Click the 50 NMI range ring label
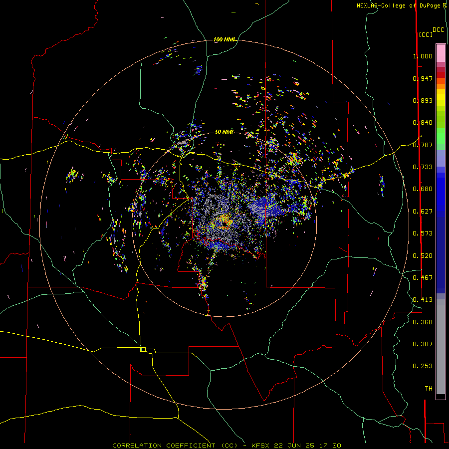The height and width of the screenshot is (449, 449). coord(224,132)
